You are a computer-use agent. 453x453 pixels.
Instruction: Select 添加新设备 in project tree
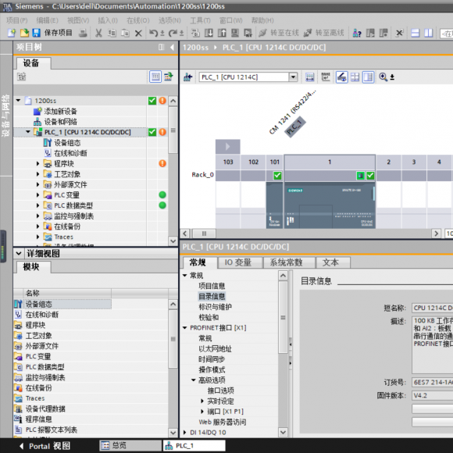pos(61,111)
